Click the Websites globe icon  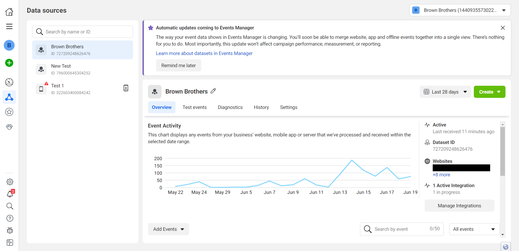[427, 161]
